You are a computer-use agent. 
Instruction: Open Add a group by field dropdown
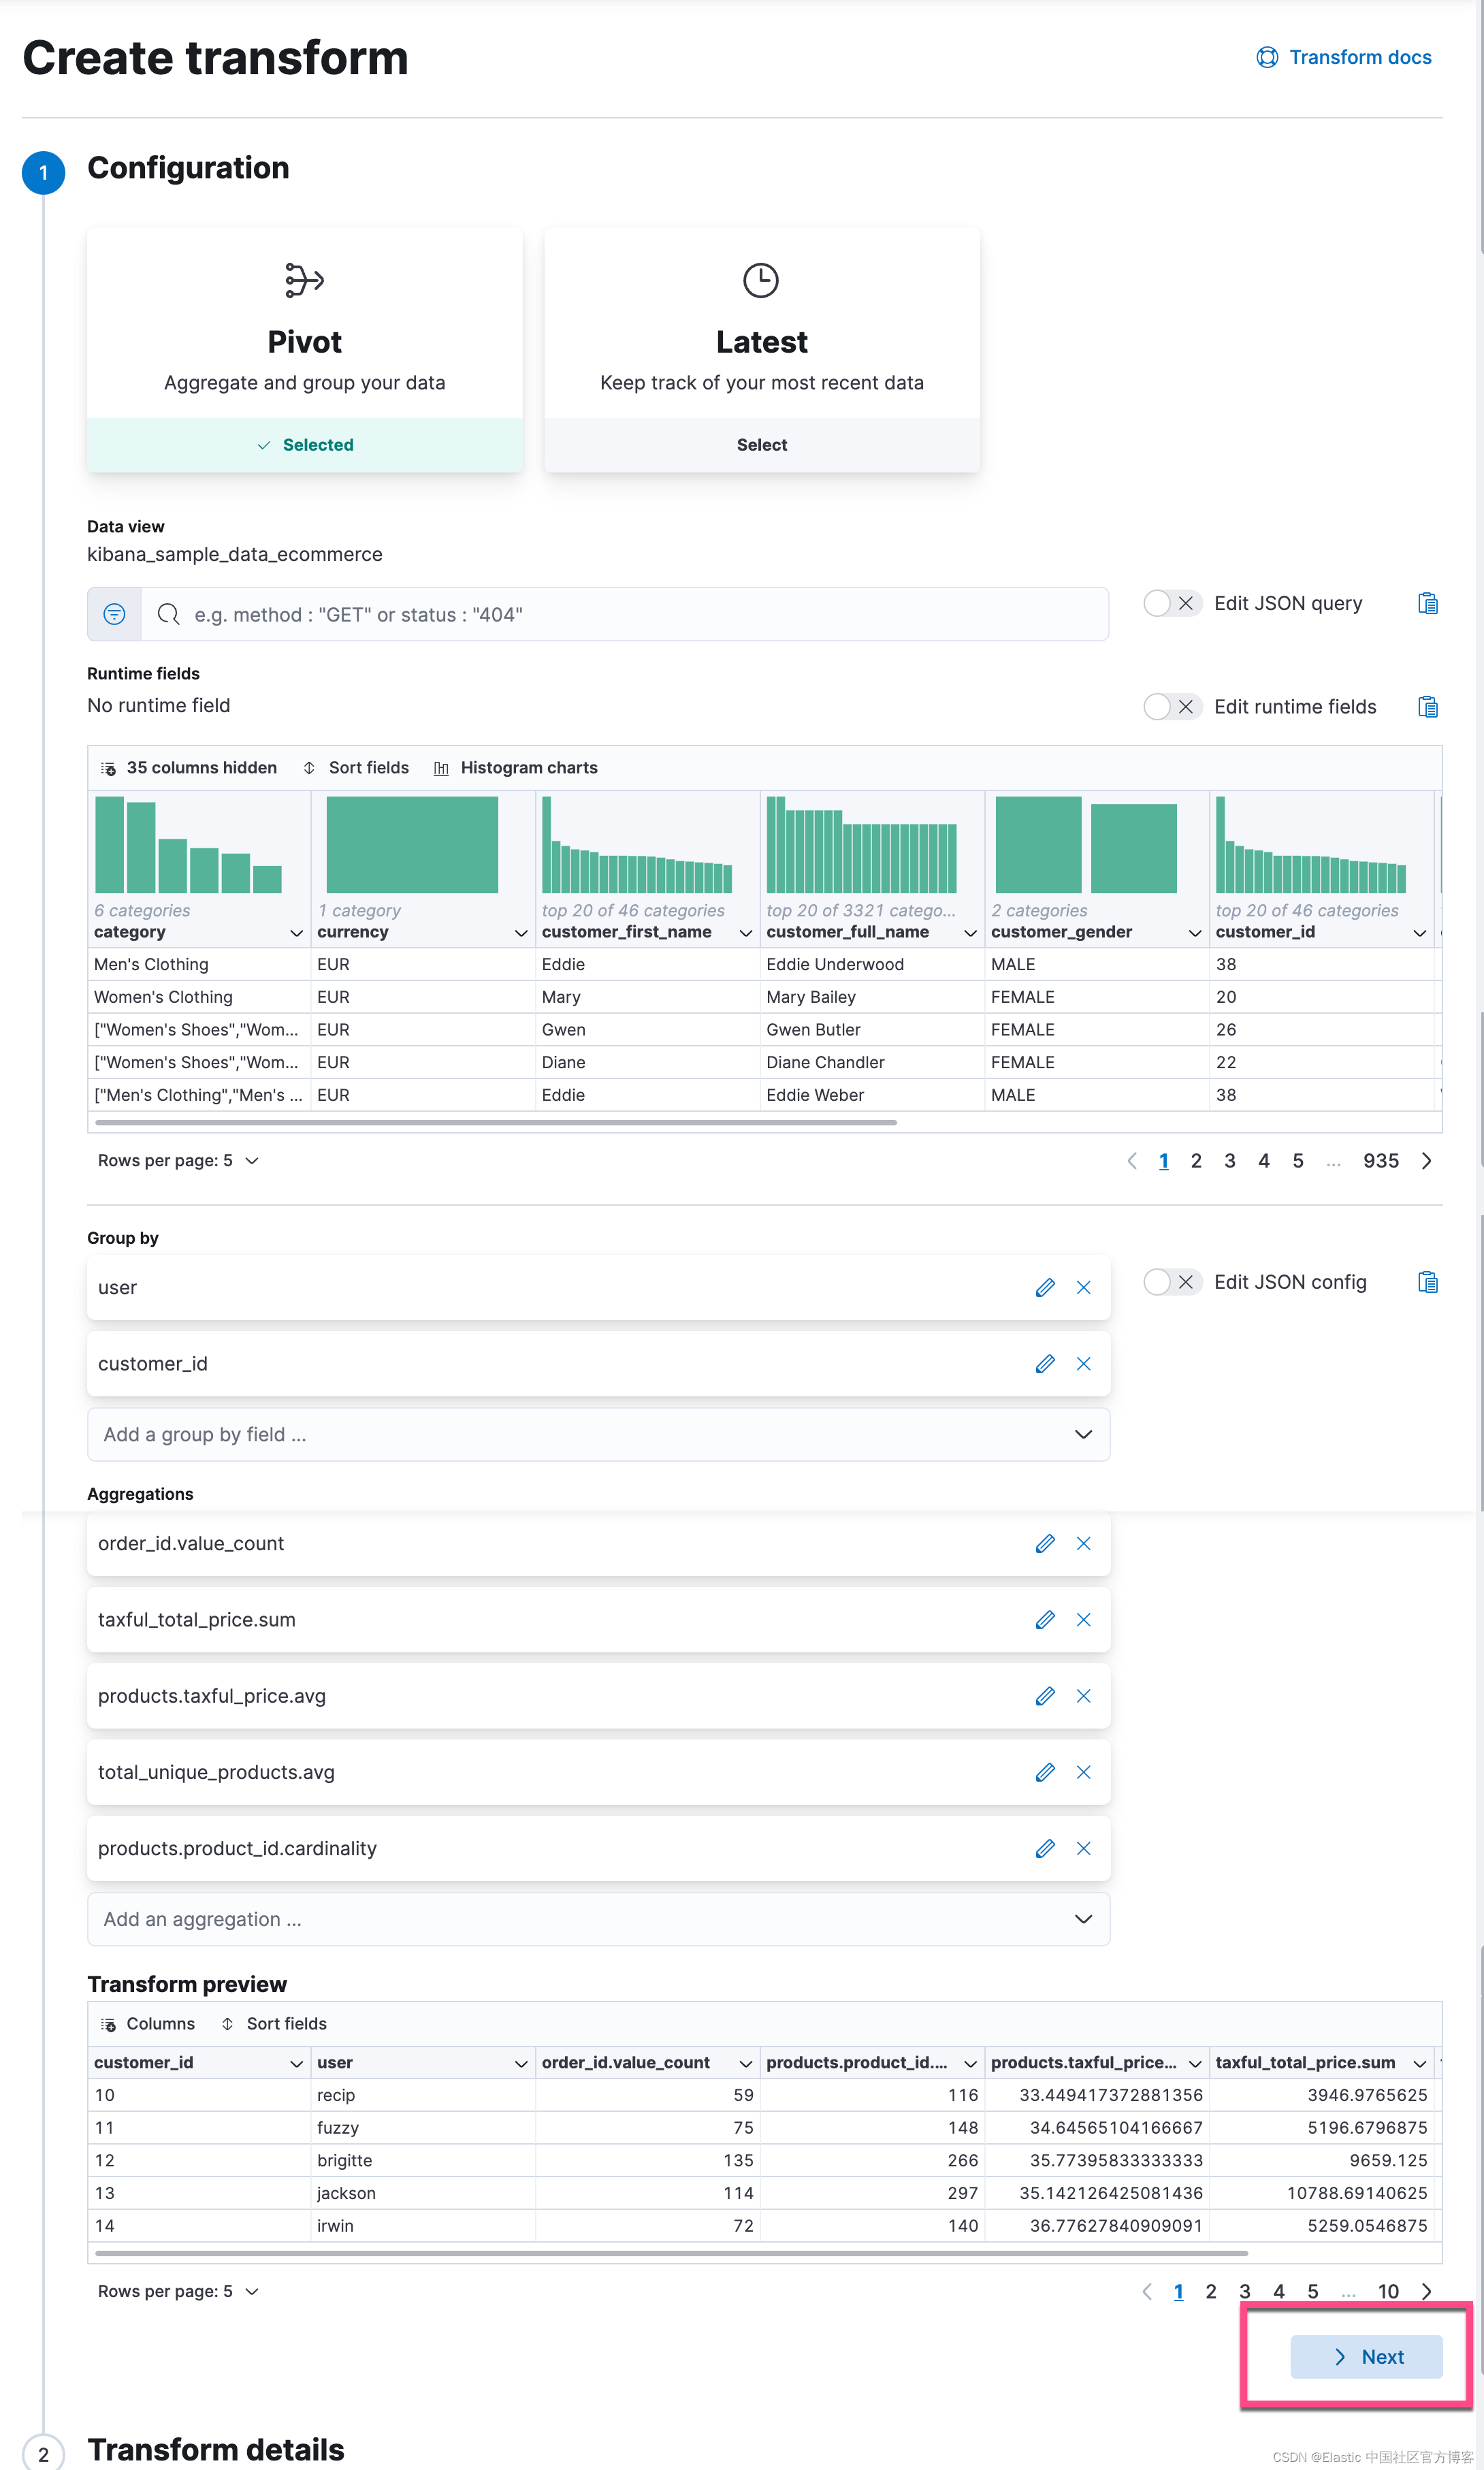coord(598,1435)
